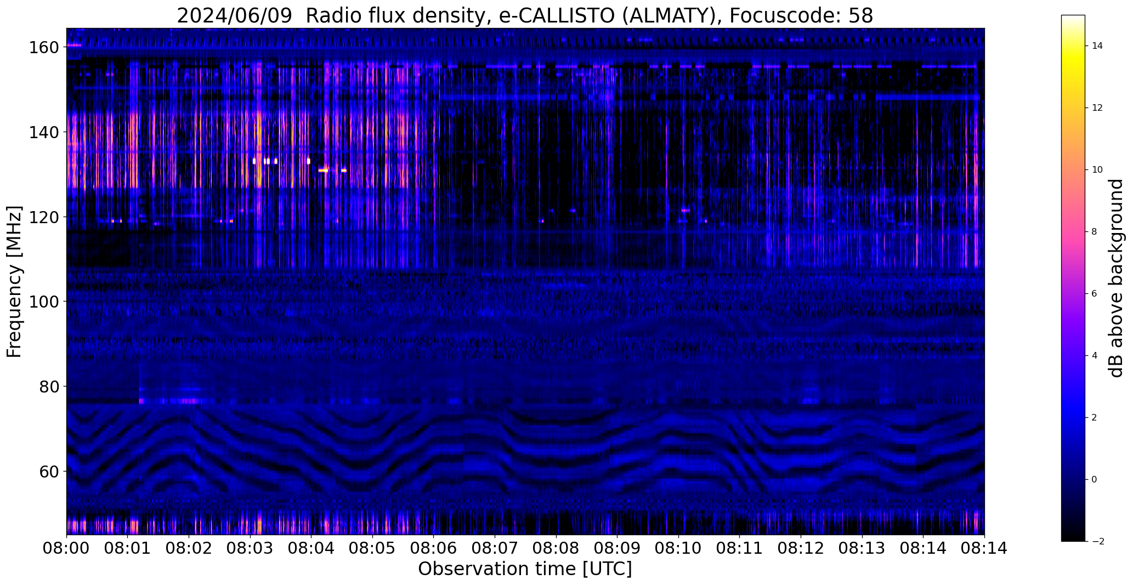Viewport: 1133px width, 585px height.
Task: Click the colorbar tick label 8
Action: tap(1095, 232)
